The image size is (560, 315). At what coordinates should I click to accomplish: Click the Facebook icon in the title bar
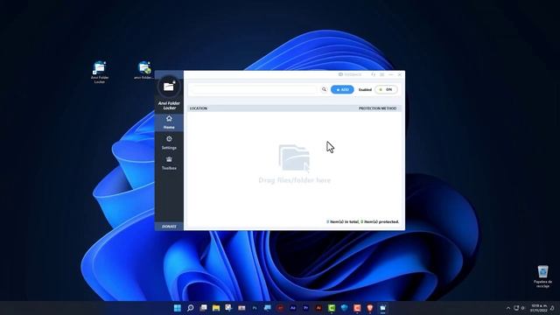[x=374, y=74]
